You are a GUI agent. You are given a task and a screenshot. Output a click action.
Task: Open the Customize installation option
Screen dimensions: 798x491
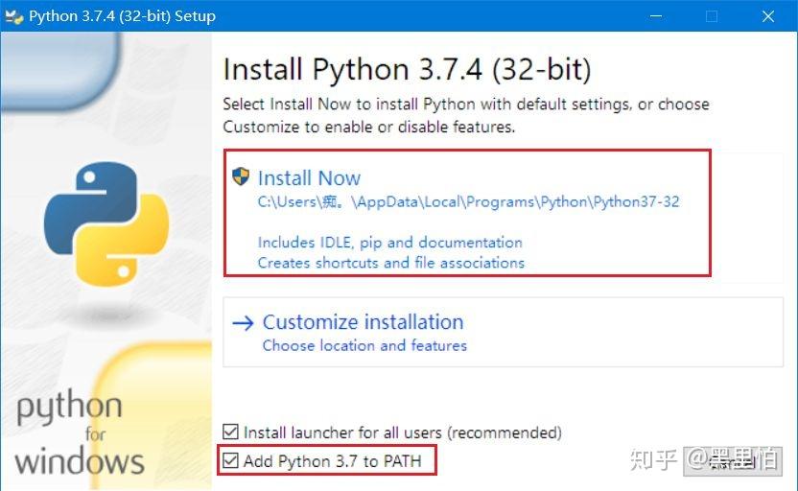pos(363,322)
